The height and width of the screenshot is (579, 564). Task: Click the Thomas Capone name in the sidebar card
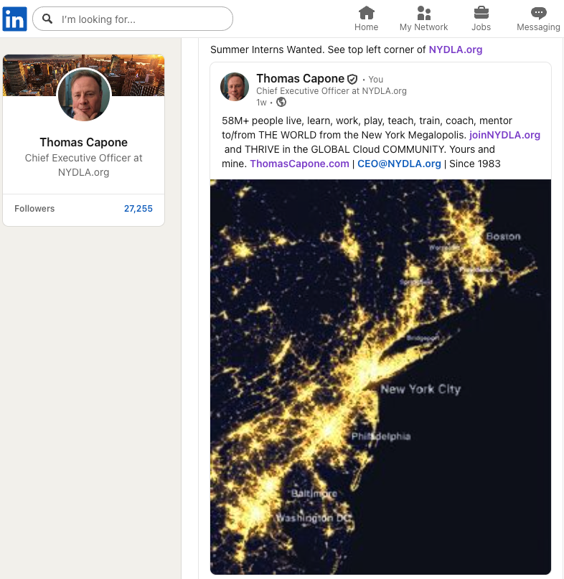pos(84,142)
